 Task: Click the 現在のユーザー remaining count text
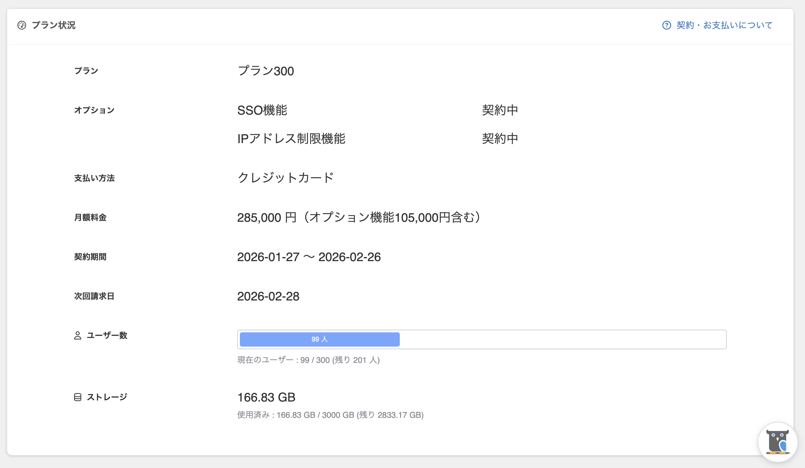[x=308, y=360]
